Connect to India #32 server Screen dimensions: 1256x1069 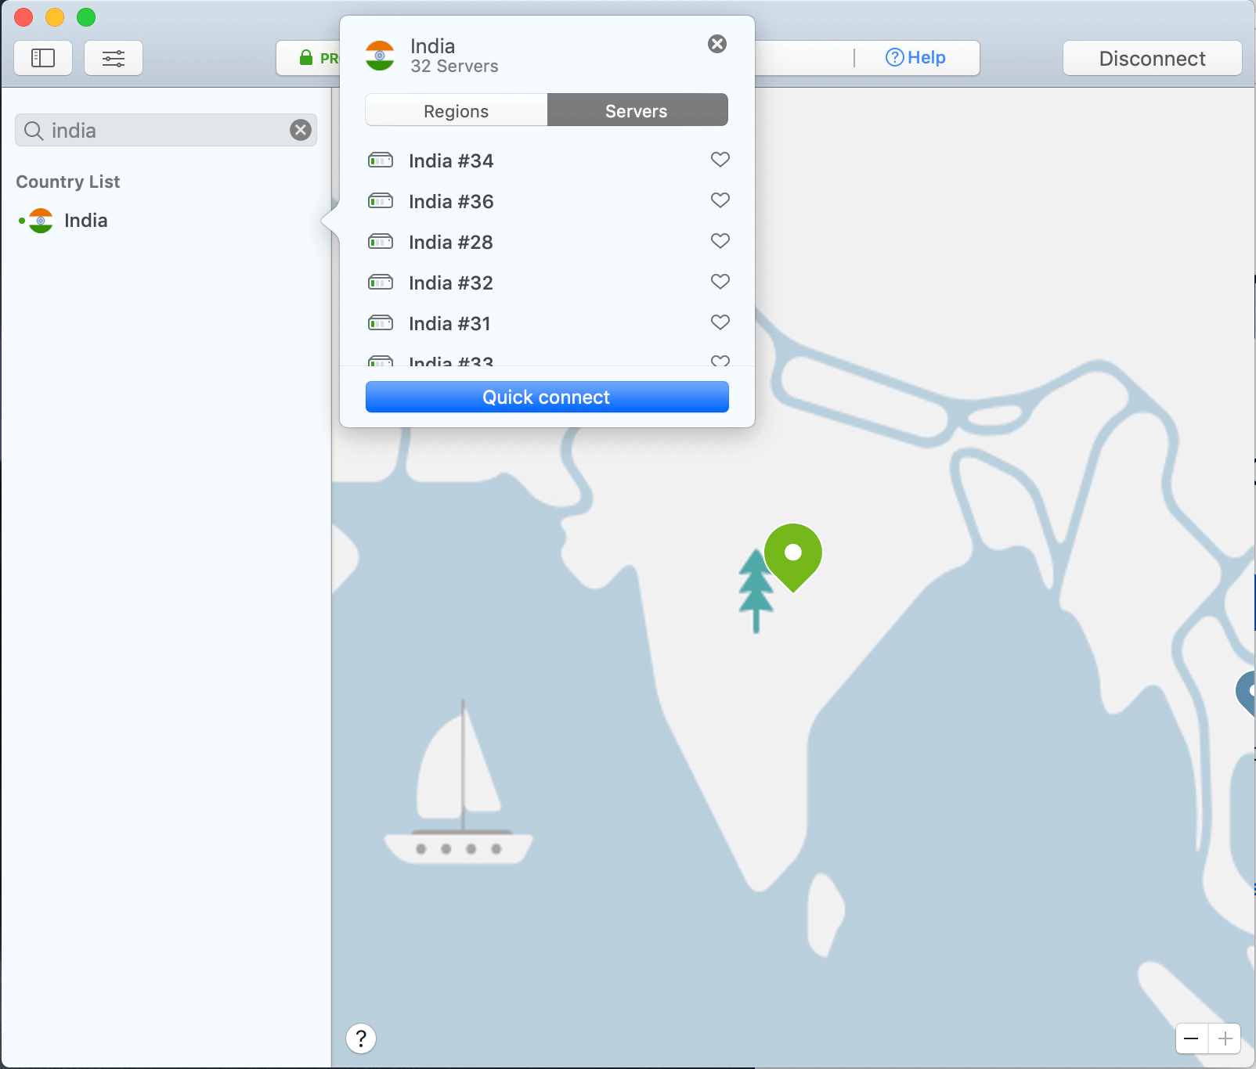pos(451,283)
